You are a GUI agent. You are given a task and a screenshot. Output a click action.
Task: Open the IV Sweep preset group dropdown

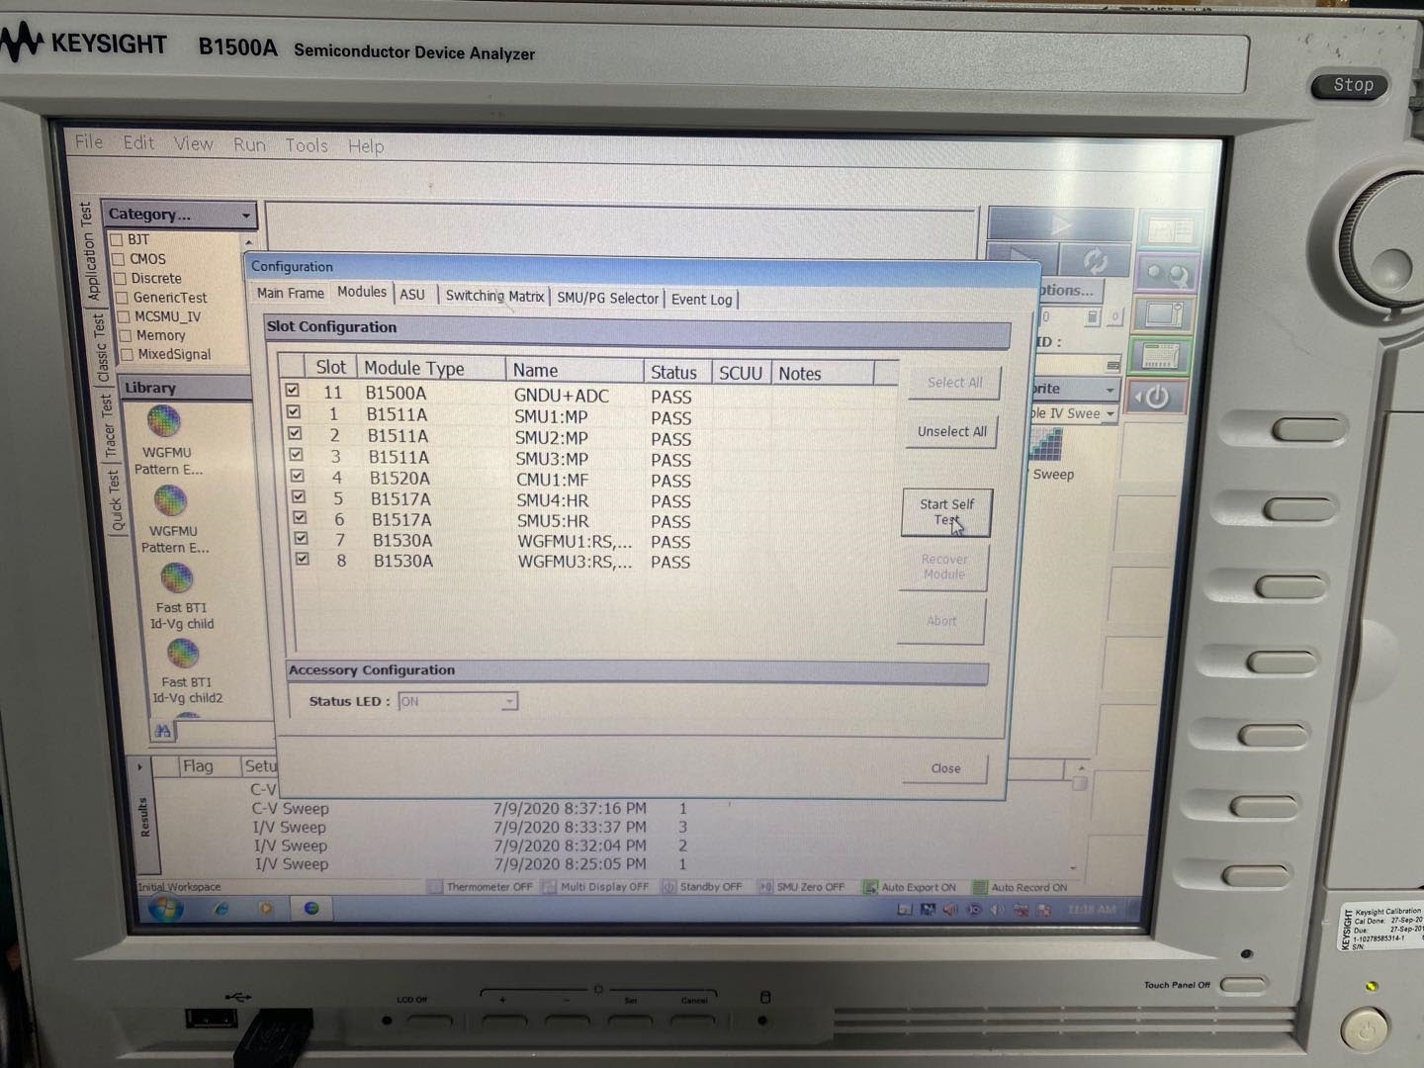pos(1111,413)
